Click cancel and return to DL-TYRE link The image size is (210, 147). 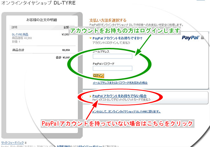point(126,112)
